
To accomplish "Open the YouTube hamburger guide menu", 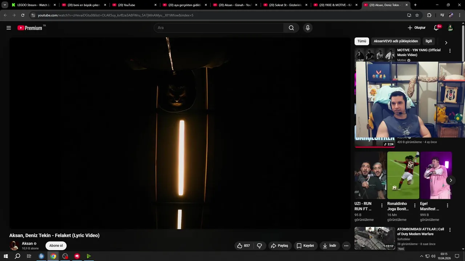I will [x=9, y=28].
